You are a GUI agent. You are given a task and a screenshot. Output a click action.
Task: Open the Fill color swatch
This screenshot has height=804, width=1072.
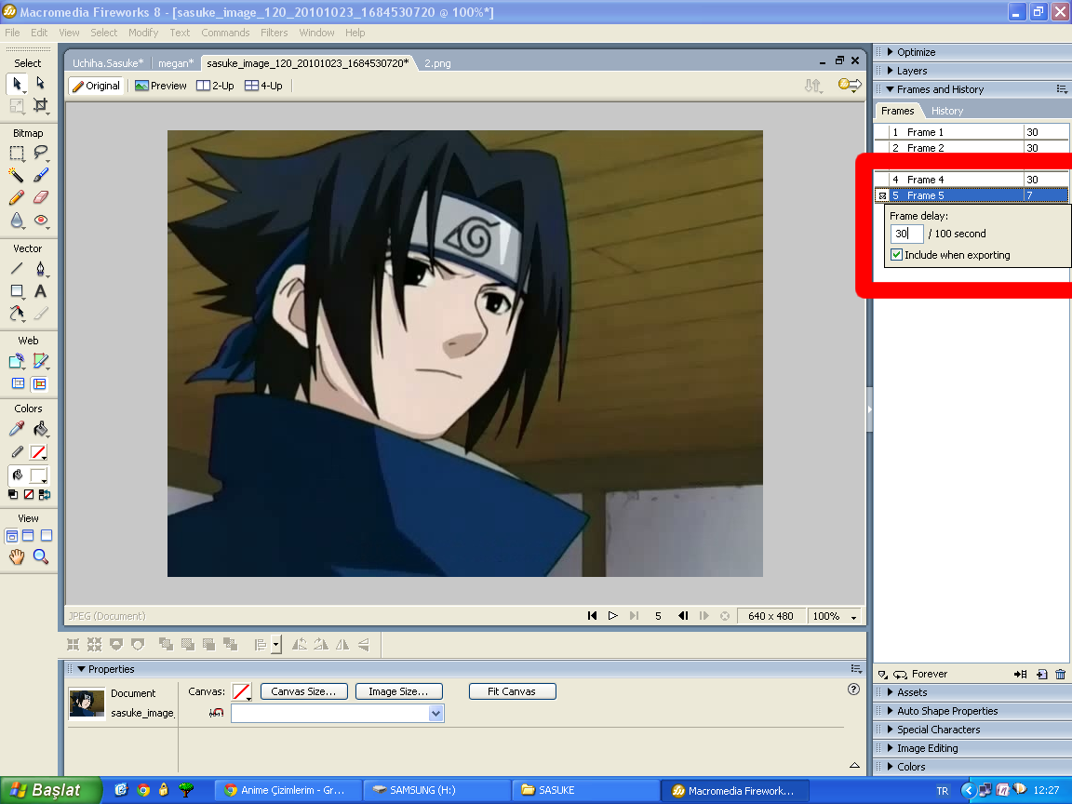39,476
